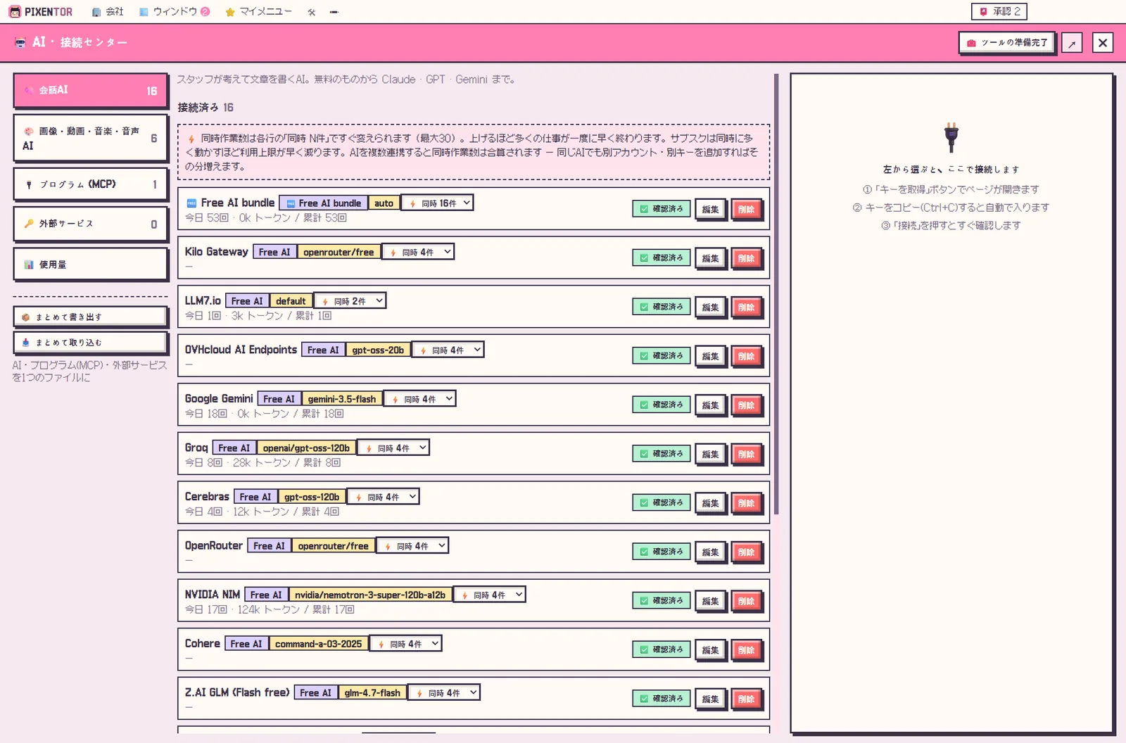1126x743 pixels.
Task: Click the AI connection center header icon
Action: tap(20, 43)
